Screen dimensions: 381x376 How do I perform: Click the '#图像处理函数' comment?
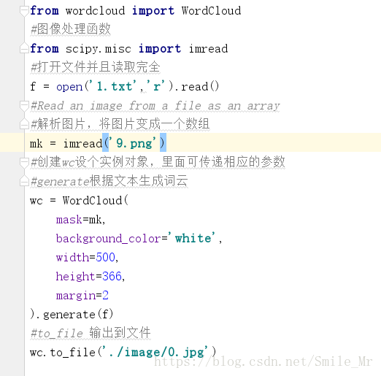(x=70, y=29)
